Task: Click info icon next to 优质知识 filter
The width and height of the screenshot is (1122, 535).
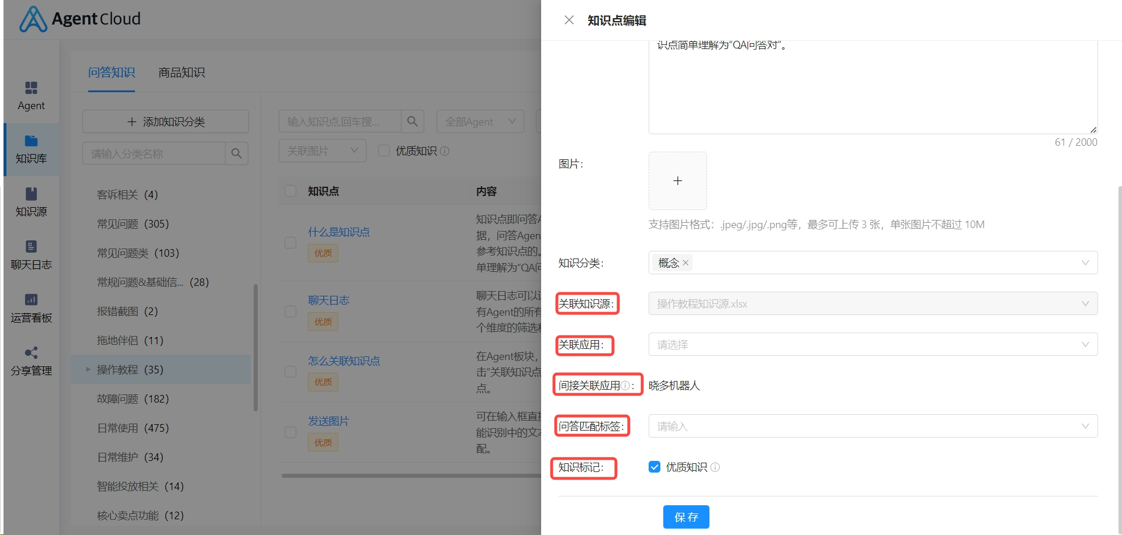Action: (445, 151)
